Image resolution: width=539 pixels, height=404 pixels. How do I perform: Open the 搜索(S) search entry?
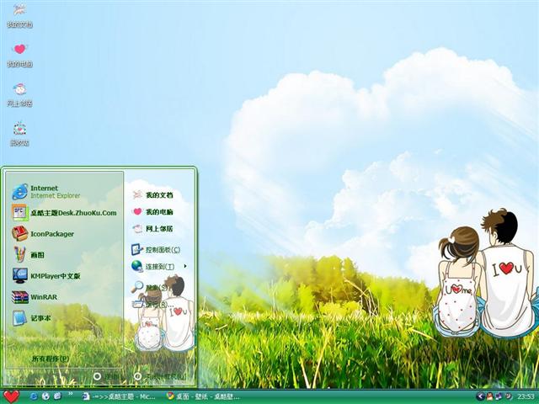coord(150,287)
